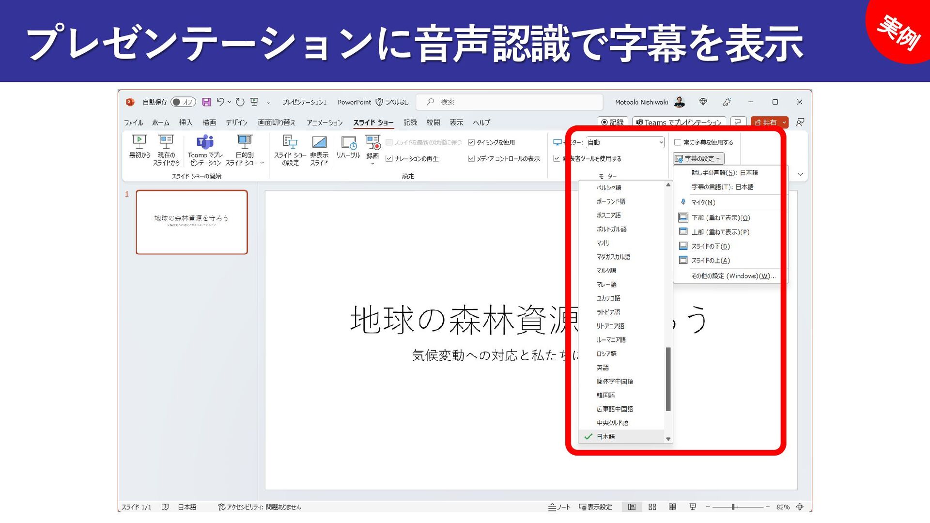The image size is (930, 523).
Task: Enable 常に字幕を使用する checkbox
Action: pyautogui.click(x=678, y=142)
